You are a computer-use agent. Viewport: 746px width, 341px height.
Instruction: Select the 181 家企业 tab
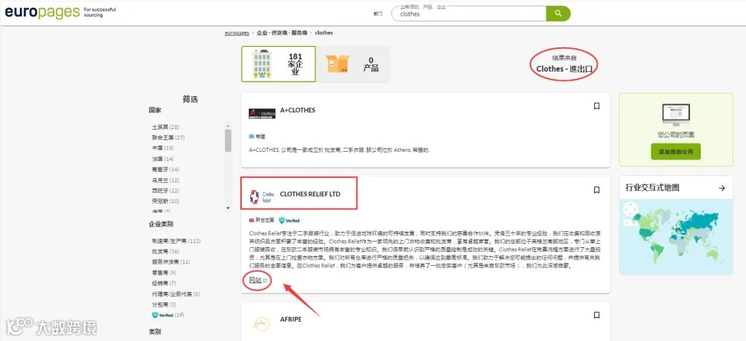[x=278, y=64]
